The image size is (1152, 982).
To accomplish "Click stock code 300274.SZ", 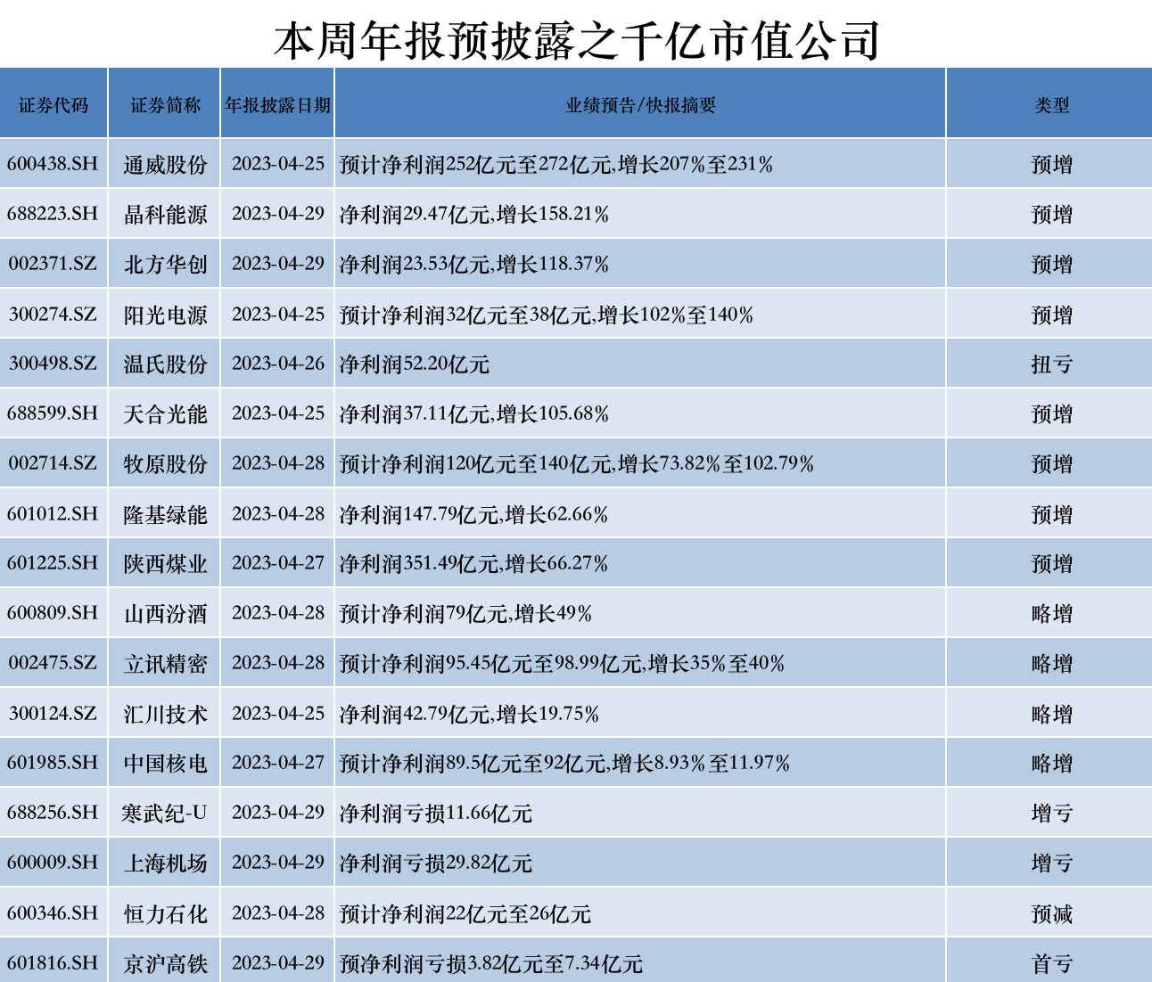I will click(x=53, y=315).
